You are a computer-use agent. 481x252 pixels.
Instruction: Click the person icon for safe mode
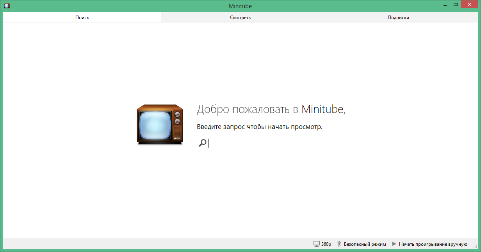click(339, 244)
